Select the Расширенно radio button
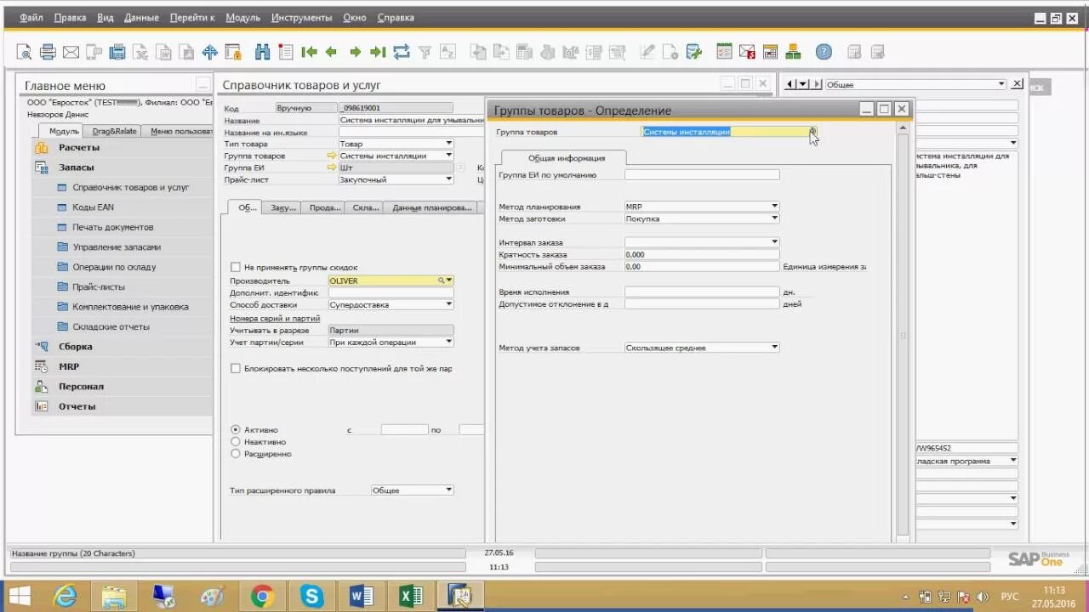 coord(236,454)
